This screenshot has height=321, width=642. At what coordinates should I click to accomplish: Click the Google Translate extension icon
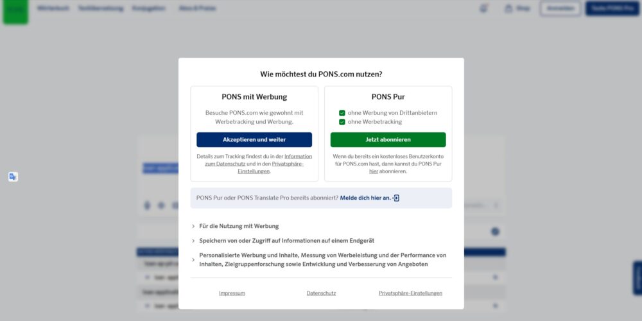point(13,177)
